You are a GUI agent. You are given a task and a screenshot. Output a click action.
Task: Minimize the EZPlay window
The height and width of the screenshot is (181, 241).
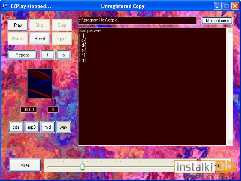click(218, 6)
